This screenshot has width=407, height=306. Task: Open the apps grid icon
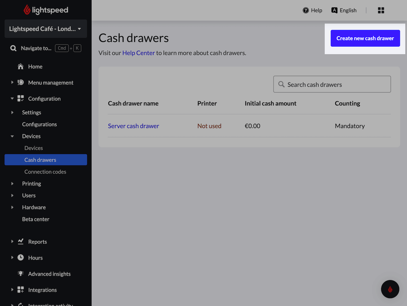point(381,10)
